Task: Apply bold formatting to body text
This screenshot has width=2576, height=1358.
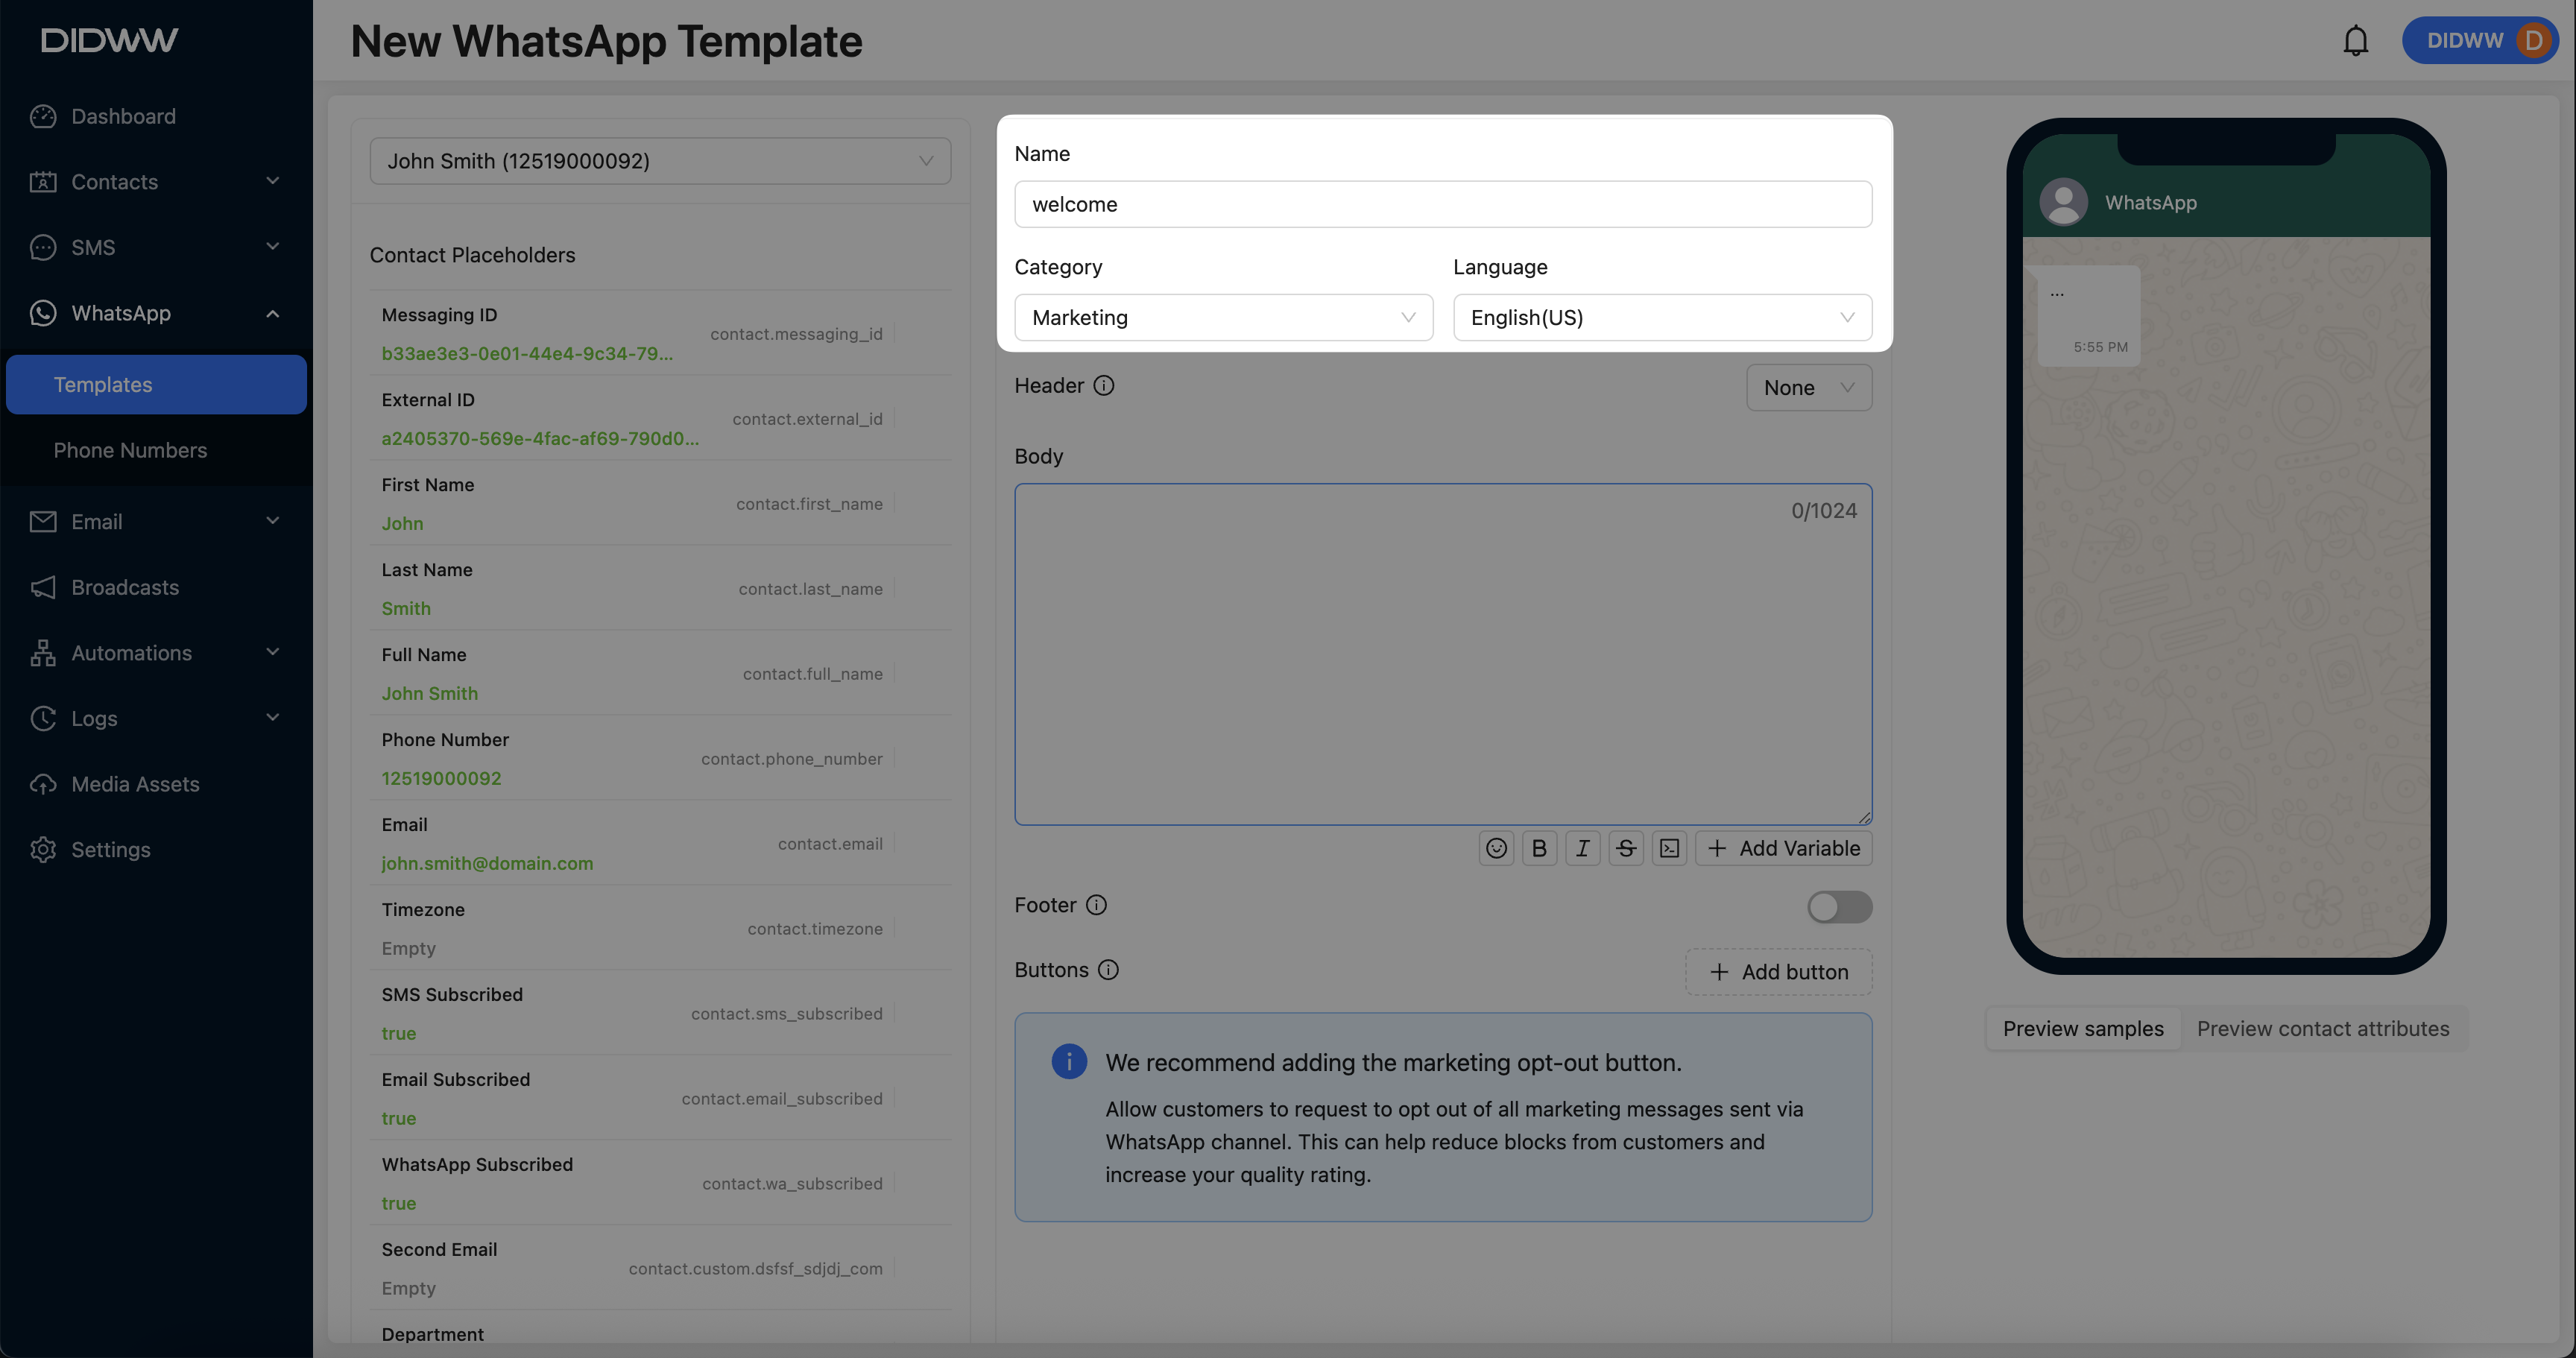Action: coord(1539,848)
